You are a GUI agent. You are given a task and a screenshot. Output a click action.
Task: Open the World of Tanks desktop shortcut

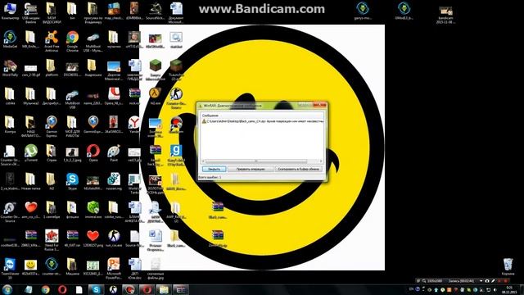[x=134, y=184]
